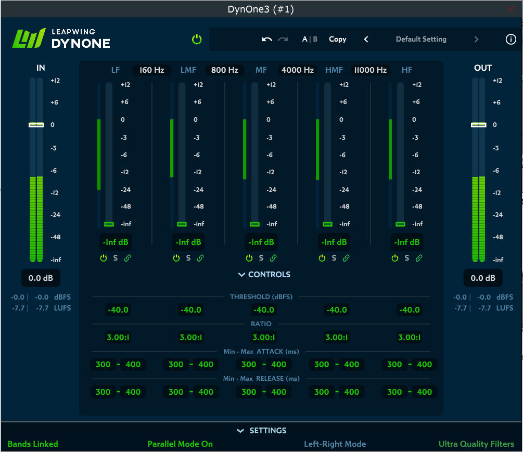The height and width of the screenshot is (452, 523).
Task: Solo the LF band
Action: [x=116, y=258]
